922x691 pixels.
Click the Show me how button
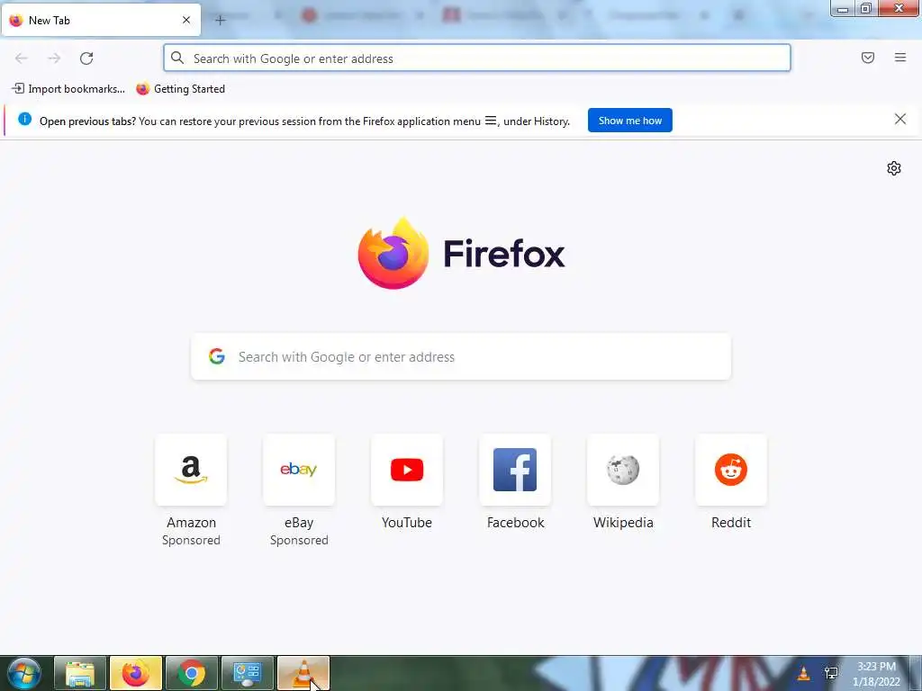coord(629,121)
